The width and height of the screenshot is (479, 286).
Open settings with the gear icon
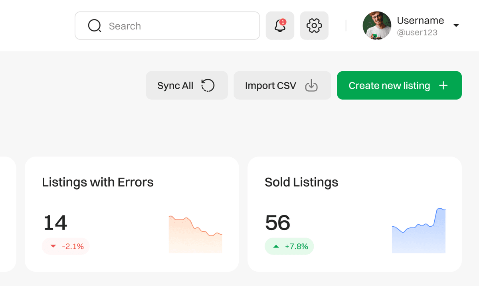click(x=314, y=26)
